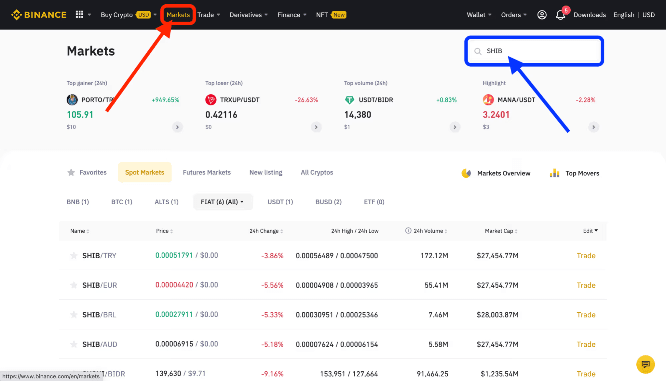Favorite the SHIB/EUR pair star

pos(74,285)
